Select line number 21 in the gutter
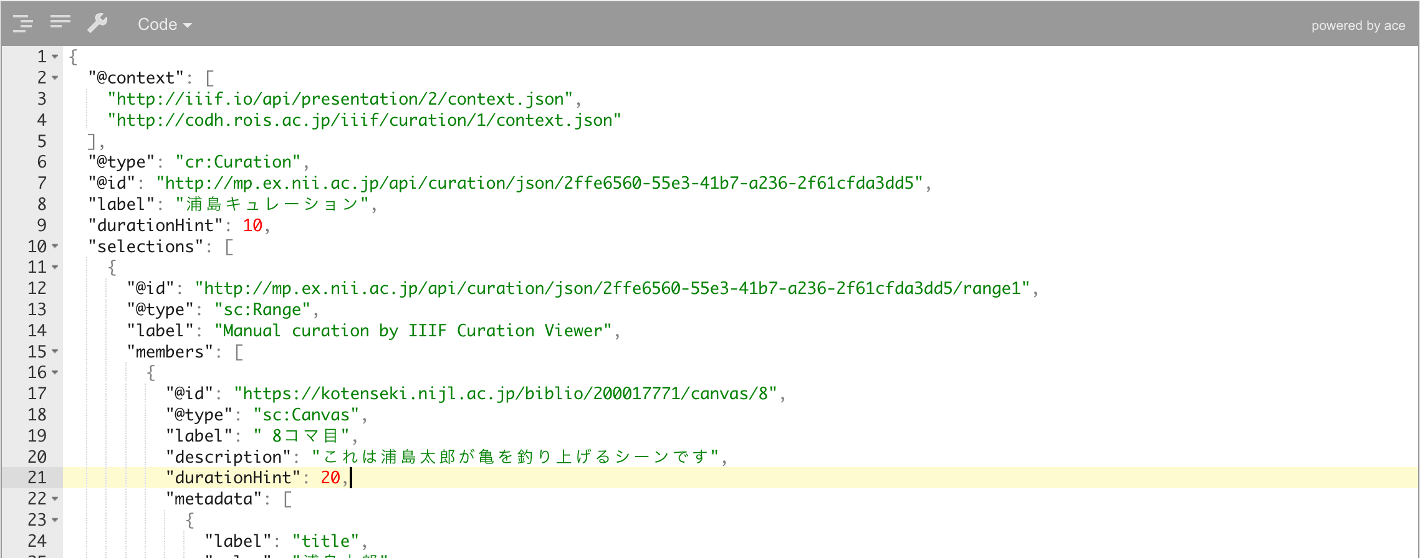1420x558 pixels. [37, 478]
